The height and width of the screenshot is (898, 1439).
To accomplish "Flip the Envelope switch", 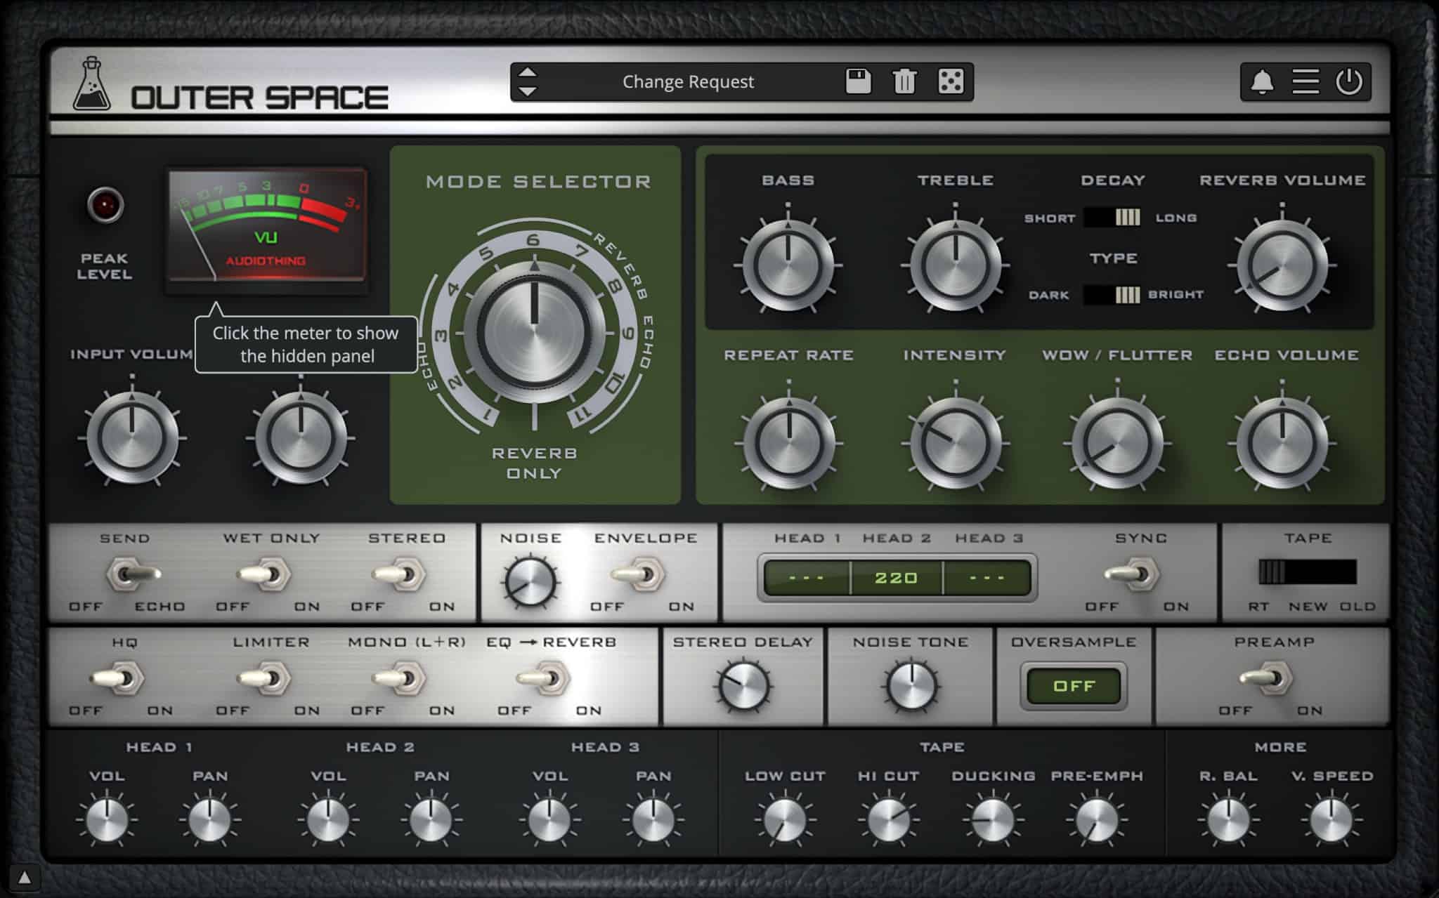I will click(x=638, y=574).
